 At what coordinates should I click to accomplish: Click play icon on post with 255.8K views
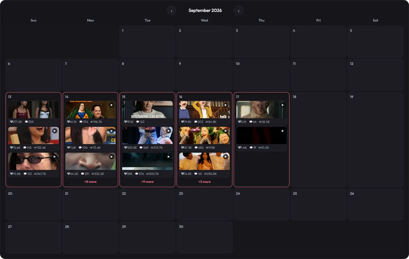[x=226, y=157]
